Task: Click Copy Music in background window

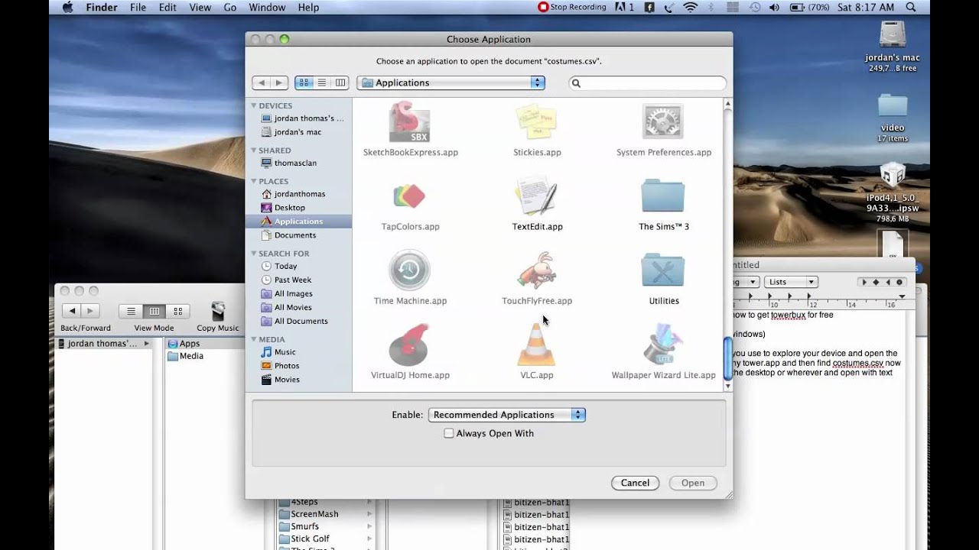Action: [x=218, y=316]
